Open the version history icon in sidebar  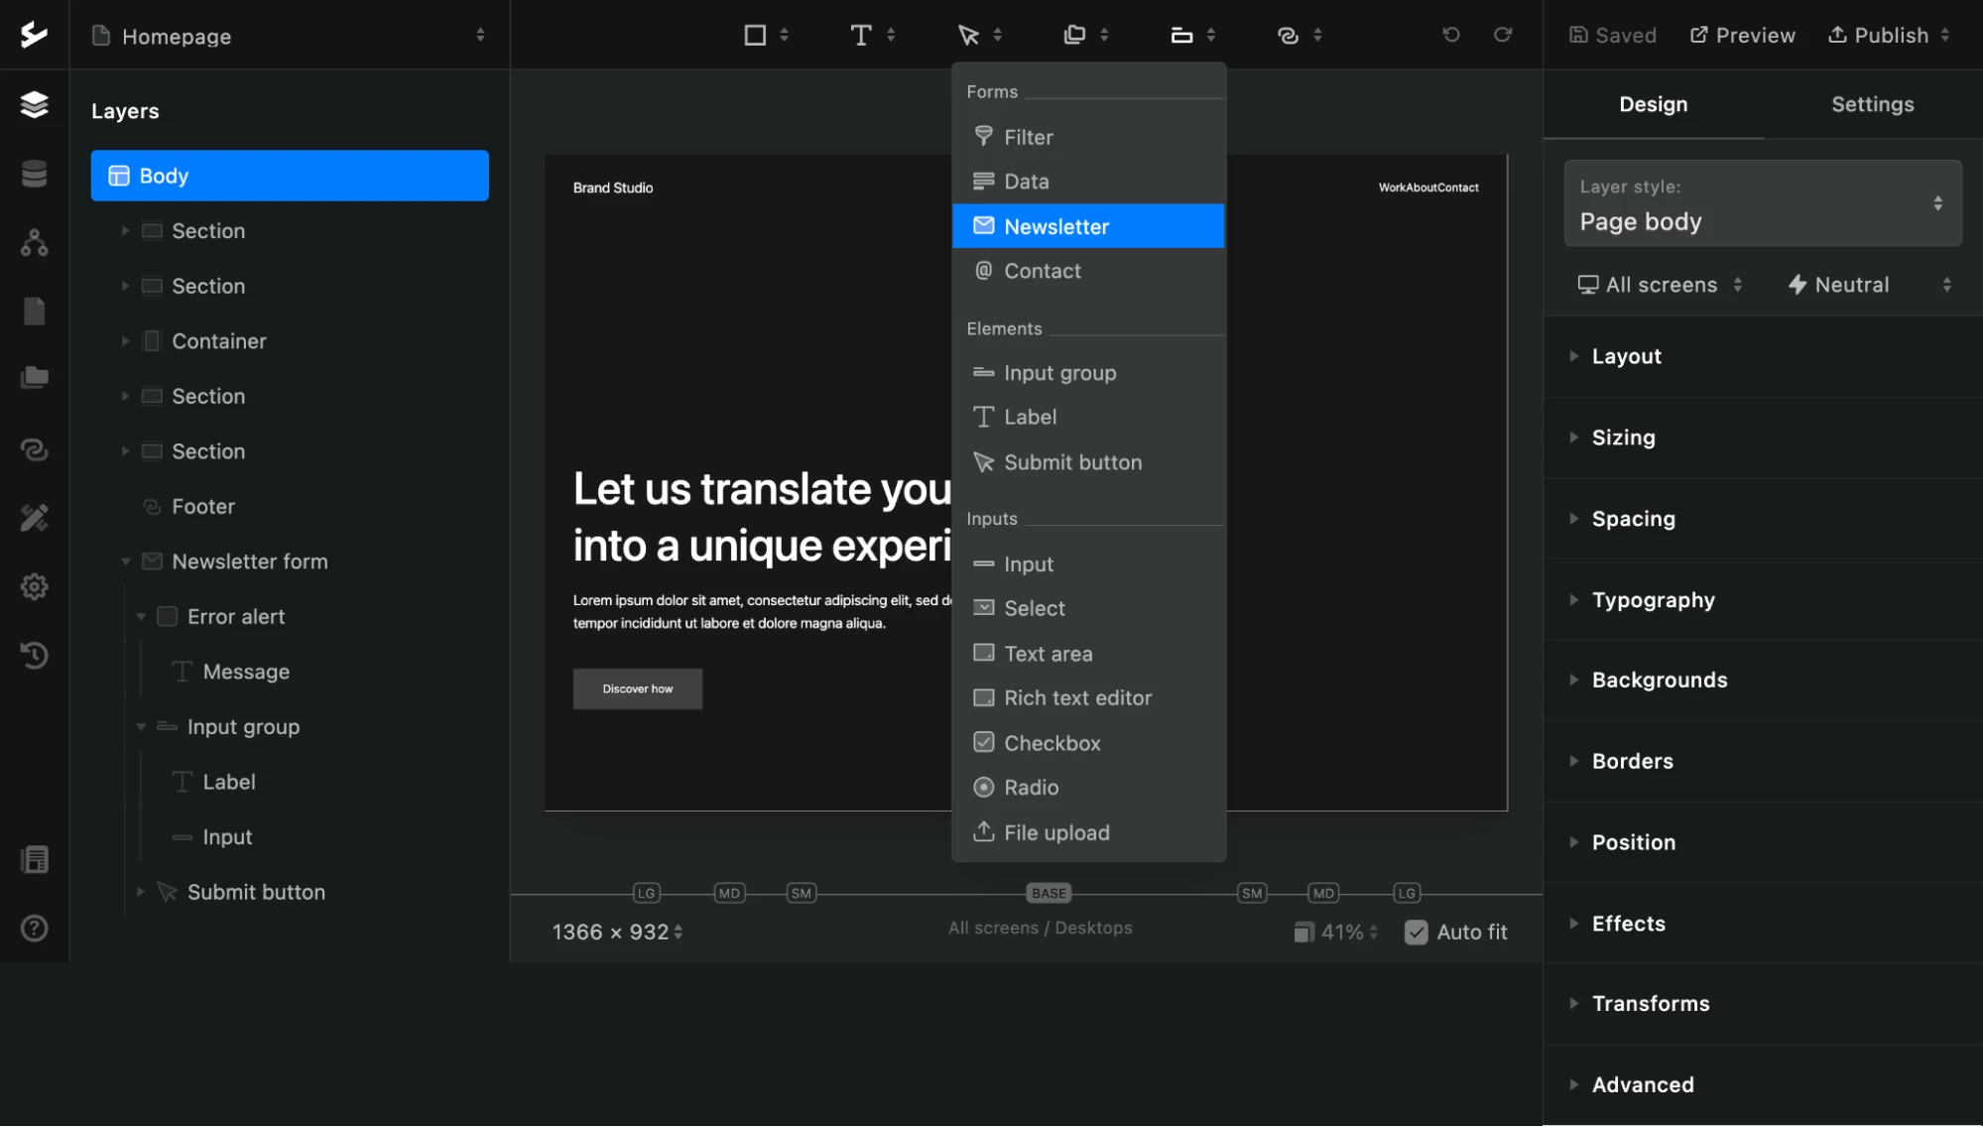tap(34, 655)
